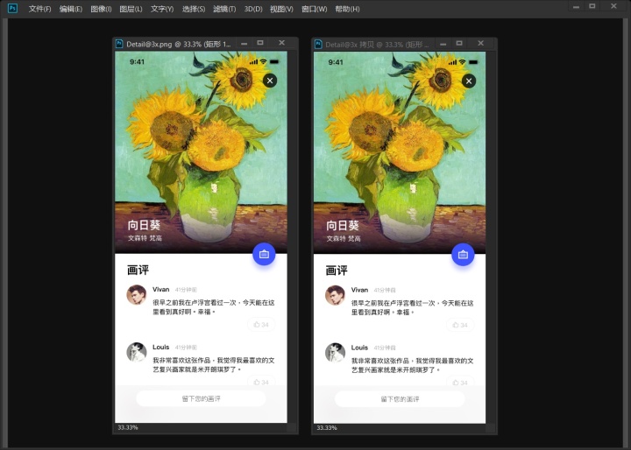Screen dimensions: 631x450
Task: Minimize the Detail@3x 拷贝 document window
Action: point(443,44)
